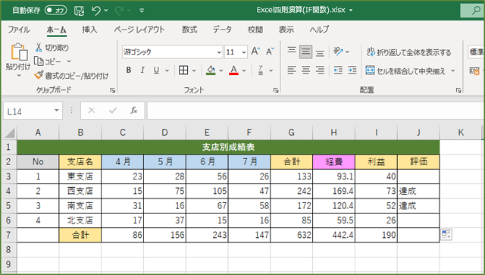
Task: Click the increase font size icon
Action: (255, 51)
